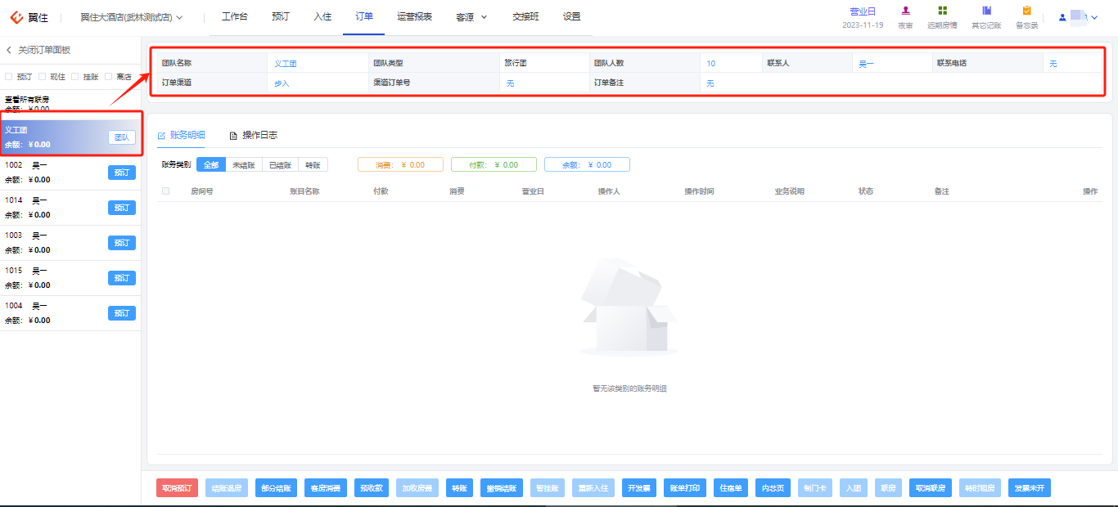
Task: Click the 加收房费 button
Action: point(417,488)
